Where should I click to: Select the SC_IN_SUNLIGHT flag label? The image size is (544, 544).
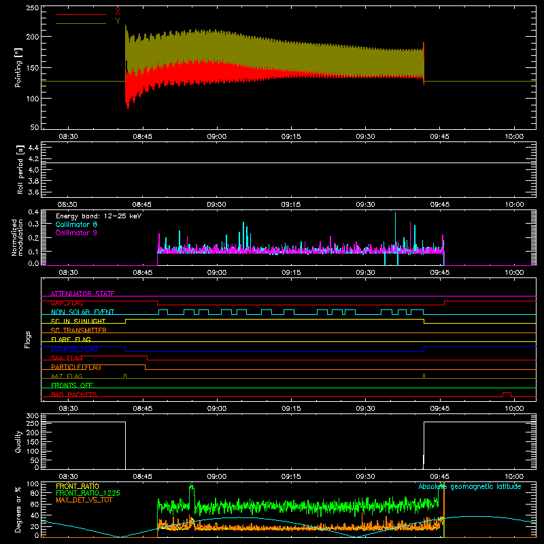tap(78, 321)
